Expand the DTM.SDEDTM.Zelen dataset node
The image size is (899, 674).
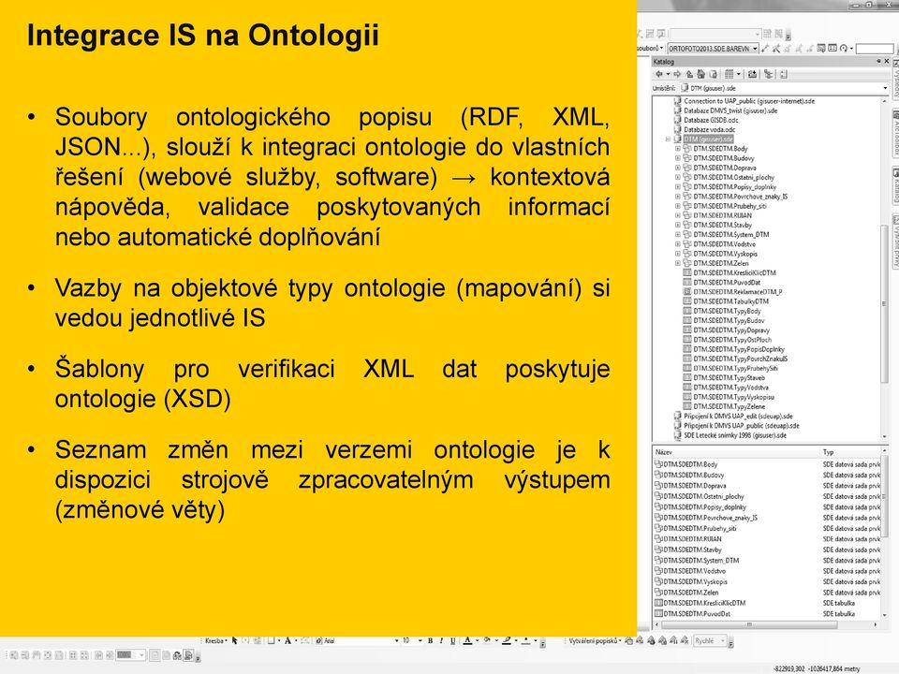678,263
